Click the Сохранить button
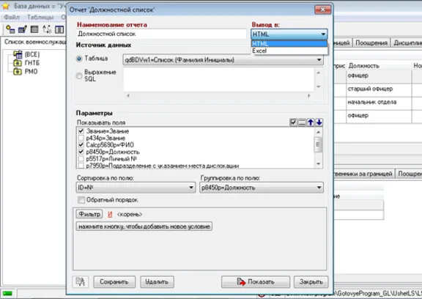The width and height of the screenshot is (422, 299). [114, 281]
